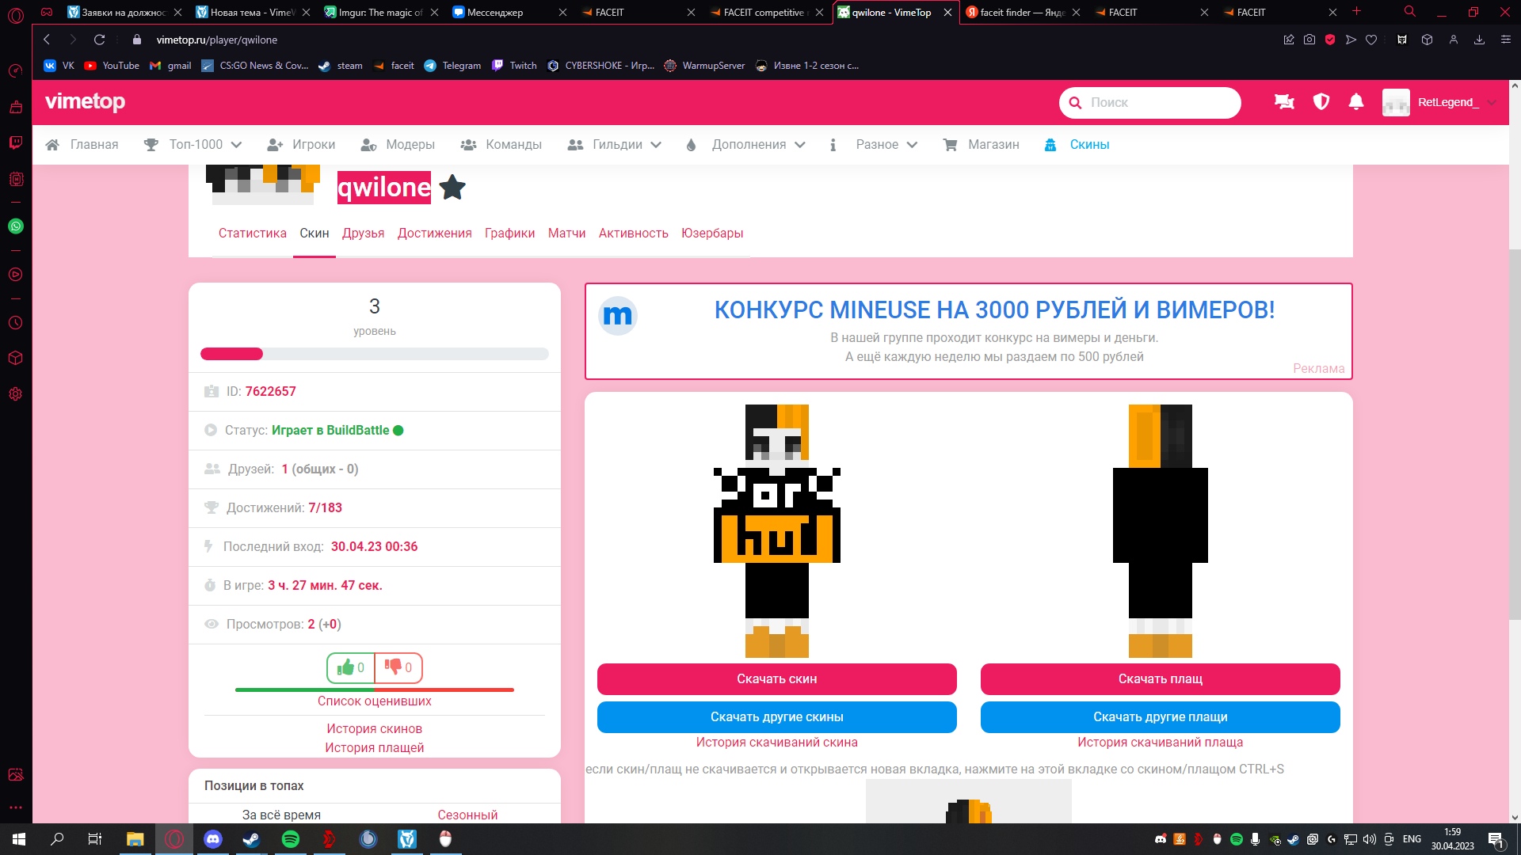Open the notifications bell icon
The height and width of the screenshot is (855, 1521).
[1356, 102]
